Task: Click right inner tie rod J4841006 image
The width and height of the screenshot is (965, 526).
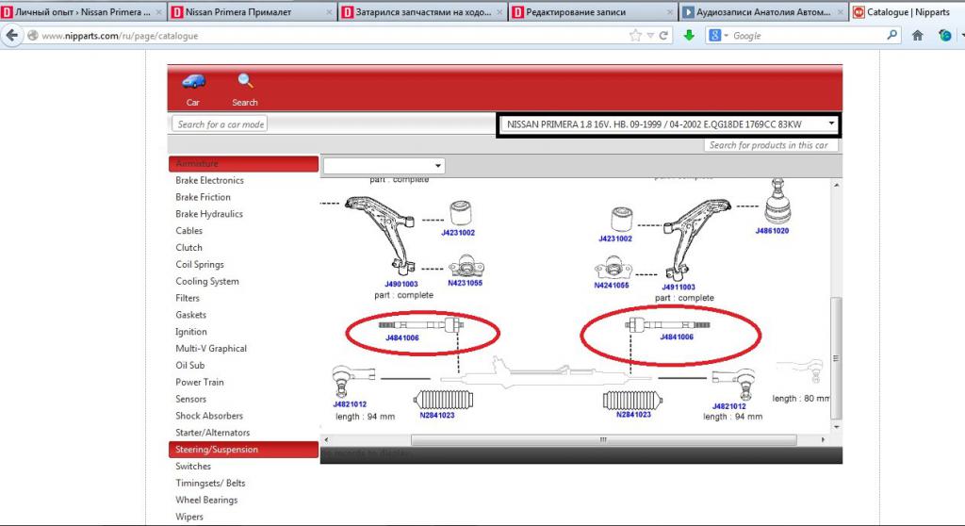Action: point(668,324)
